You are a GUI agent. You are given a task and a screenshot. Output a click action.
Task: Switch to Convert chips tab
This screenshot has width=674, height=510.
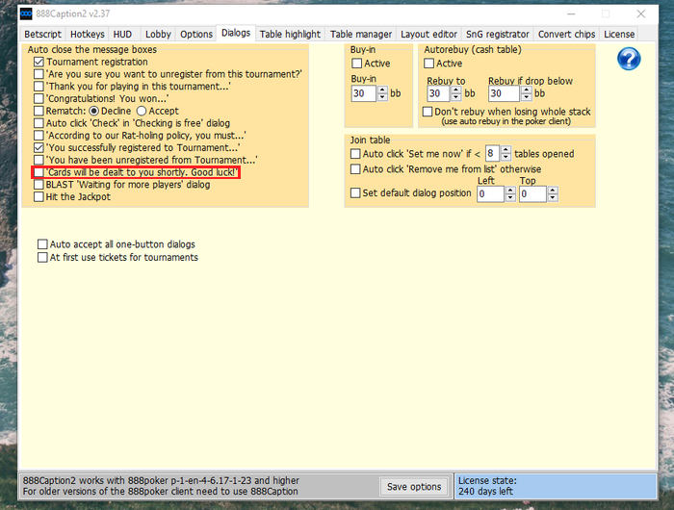[566, 34]
